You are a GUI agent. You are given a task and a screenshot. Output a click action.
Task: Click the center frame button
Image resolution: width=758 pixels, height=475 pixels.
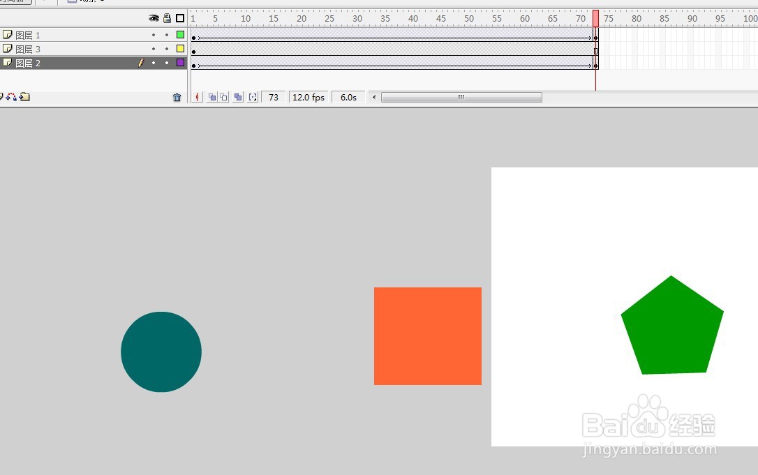198,97
